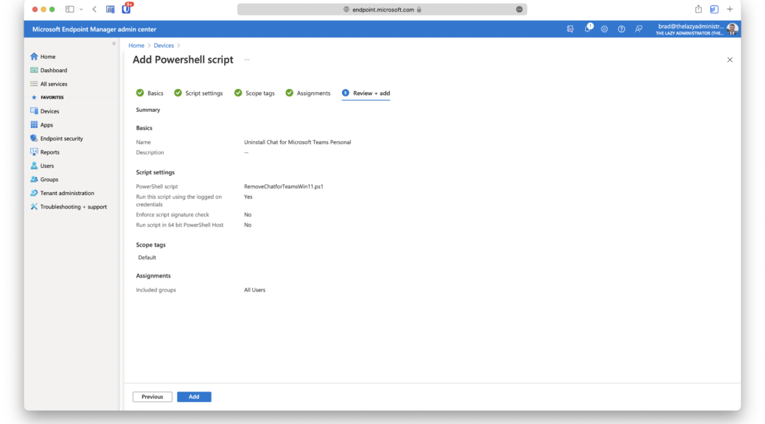Screen dimensions: 765x424
Task: Open the more options ellipsis beside title
Action: tap(247, 60)
